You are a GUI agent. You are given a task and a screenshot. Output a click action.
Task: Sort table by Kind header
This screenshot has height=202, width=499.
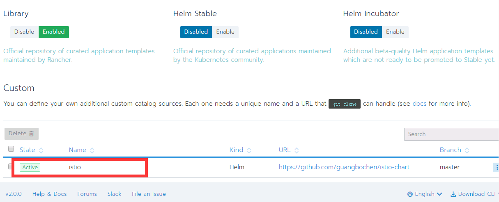[x=237, y=150]
